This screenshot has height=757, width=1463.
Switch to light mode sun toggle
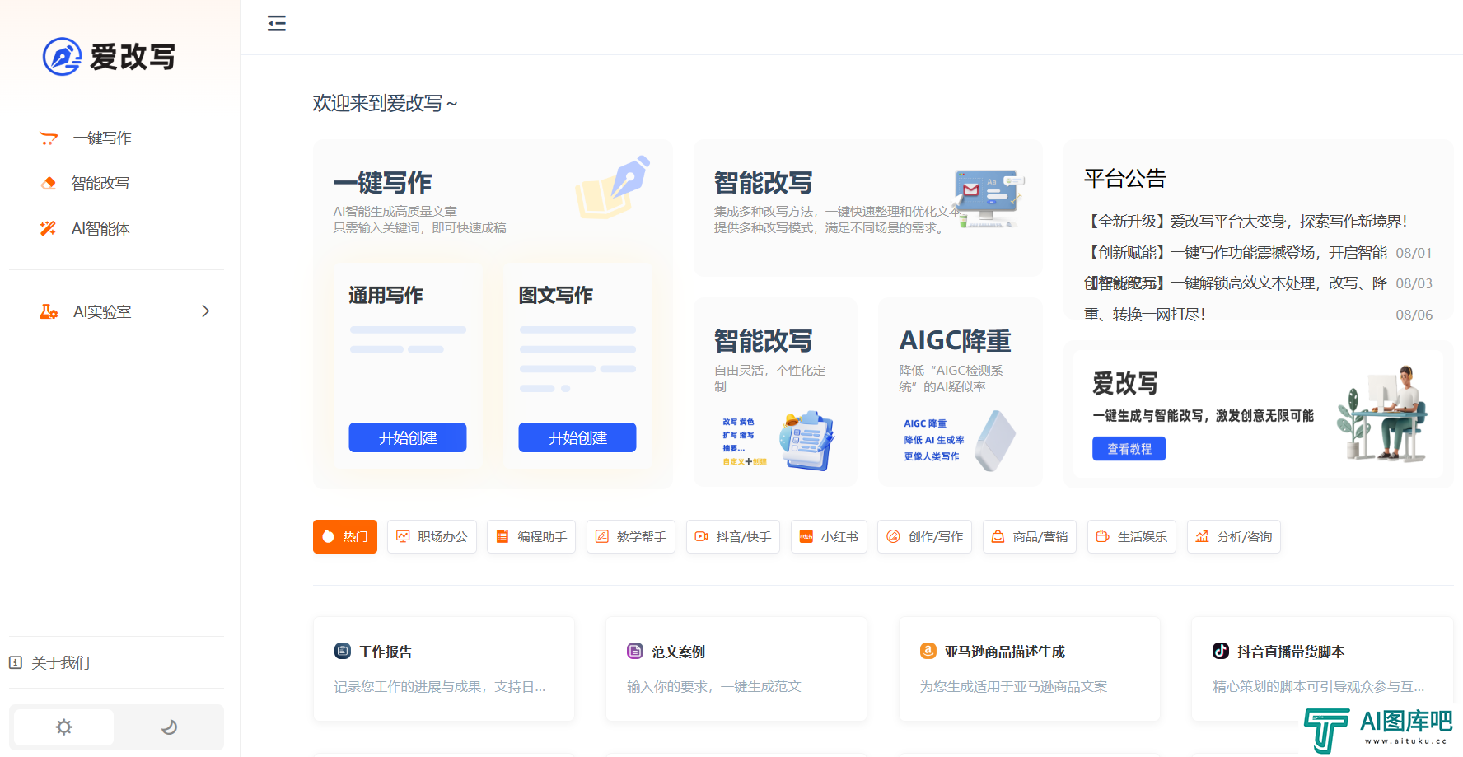64,727
